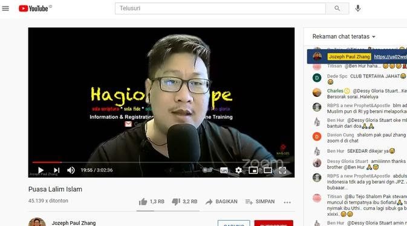Enable theater mode
The image size is (407, 226).
point(268,170)
